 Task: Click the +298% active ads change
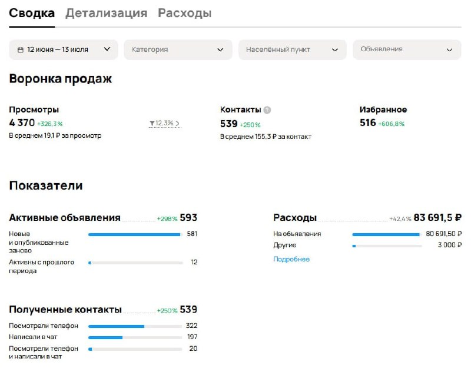(x=167, y=218)
